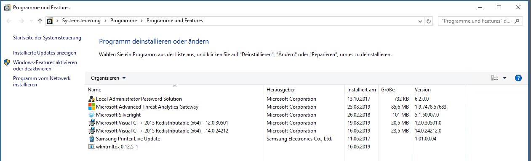The width and height of the screenshot is (531, 161).
Task: Sort list by Installiert am column header
Action: pyautogui.click(x=362, y=90)
